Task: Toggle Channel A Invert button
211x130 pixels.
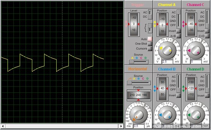Action: point(178,31)
